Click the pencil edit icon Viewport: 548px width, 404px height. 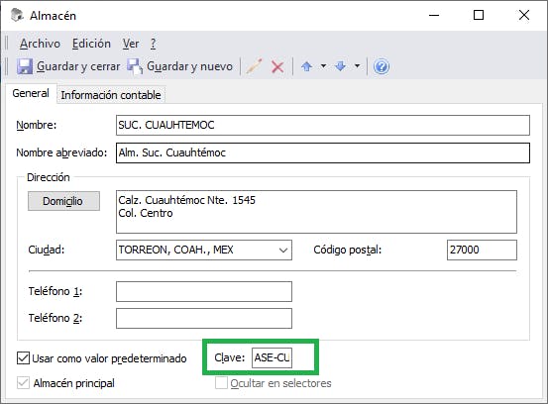(254, 66)
